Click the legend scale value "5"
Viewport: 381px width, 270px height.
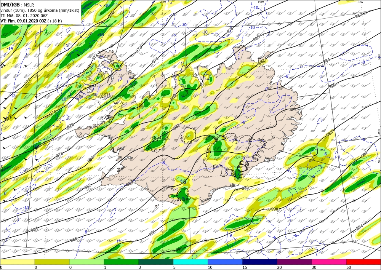coord(174,267)
